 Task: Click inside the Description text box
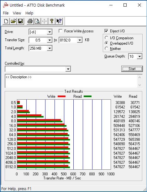(71, 81)
